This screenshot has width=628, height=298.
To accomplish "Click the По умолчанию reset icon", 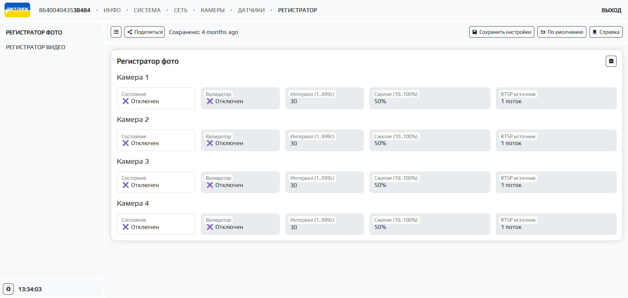I will [x=543, y=32].
